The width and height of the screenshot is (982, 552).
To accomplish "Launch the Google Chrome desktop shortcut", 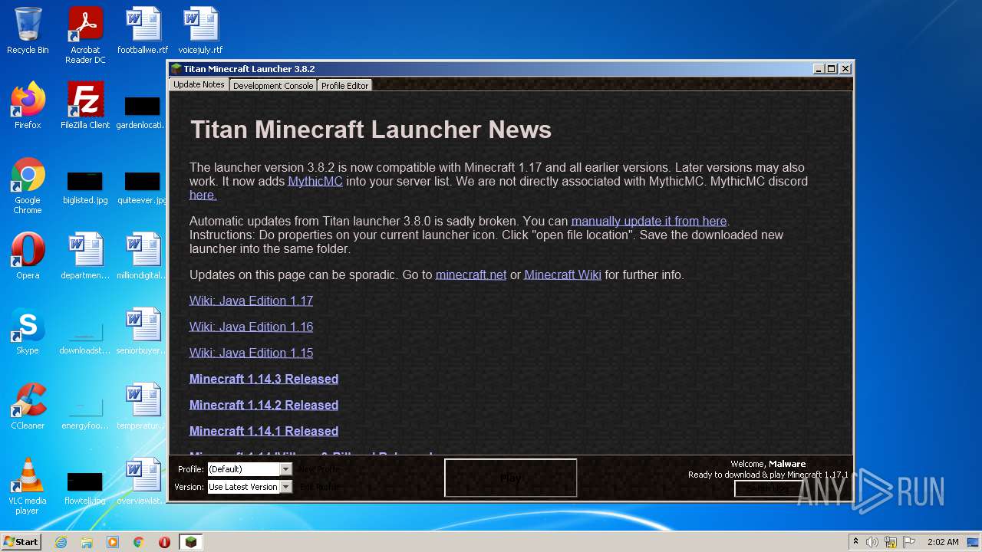I will pyautogui.click(x=28, y=186).
